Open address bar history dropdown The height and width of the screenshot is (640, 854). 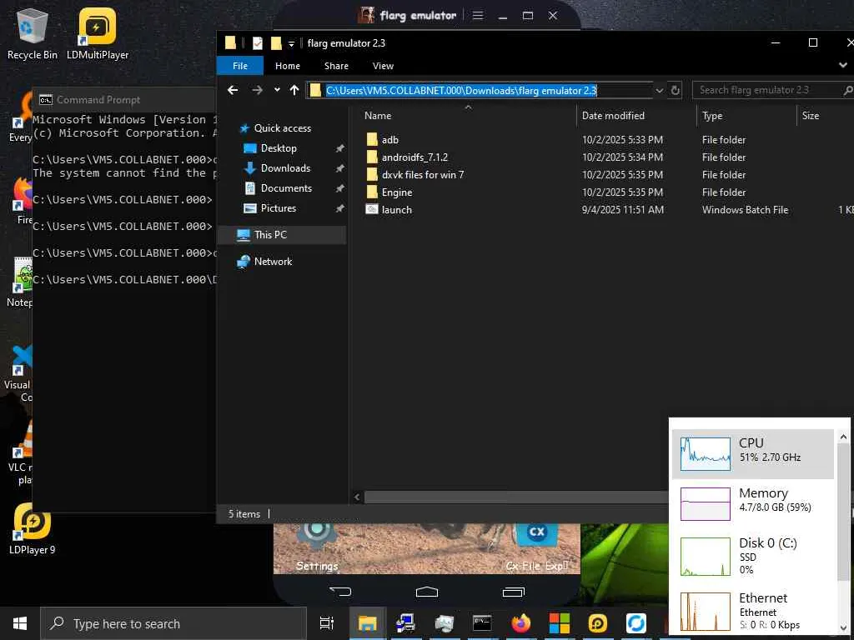pos(659,90)
